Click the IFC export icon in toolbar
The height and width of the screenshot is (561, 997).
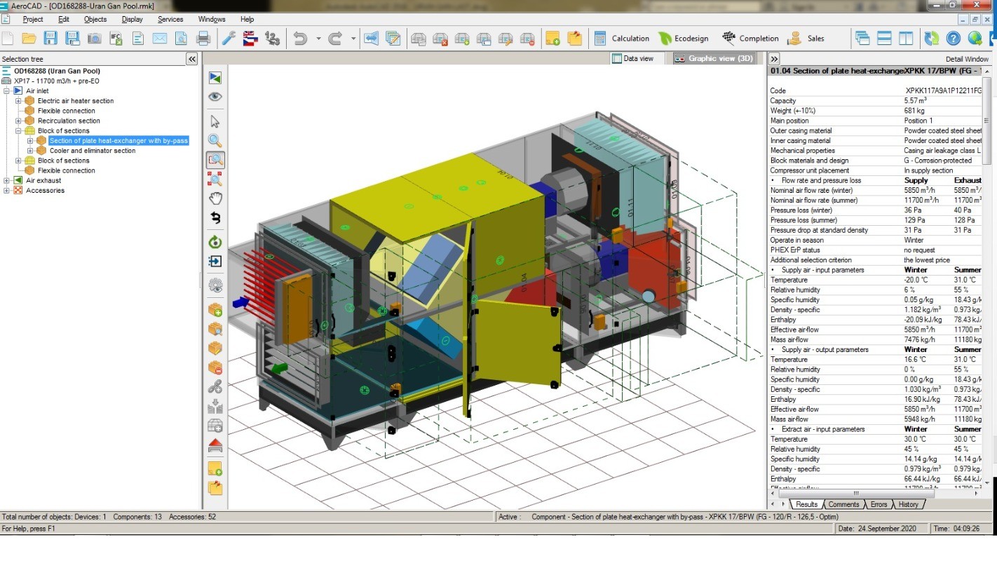116,39
